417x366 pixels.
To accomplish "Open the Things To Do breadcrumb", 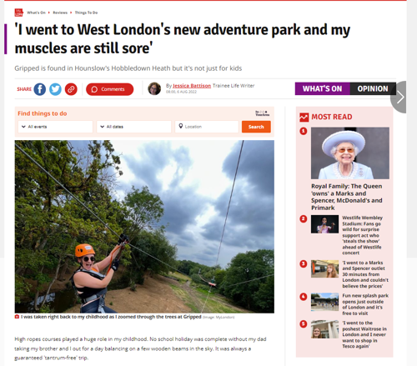I will (86, 13).
